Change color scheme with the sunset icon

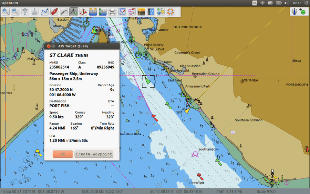(141, 12)
